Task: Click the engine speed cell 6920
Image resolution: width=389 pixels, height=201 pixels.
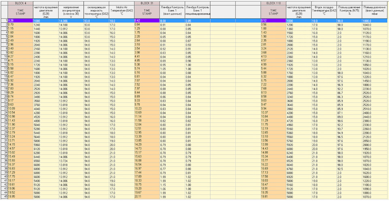Action: point(299,176)
